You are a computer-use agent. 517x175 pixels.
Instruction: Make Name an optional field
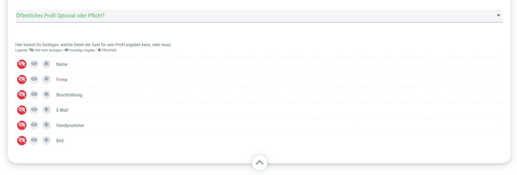point(34,64)
